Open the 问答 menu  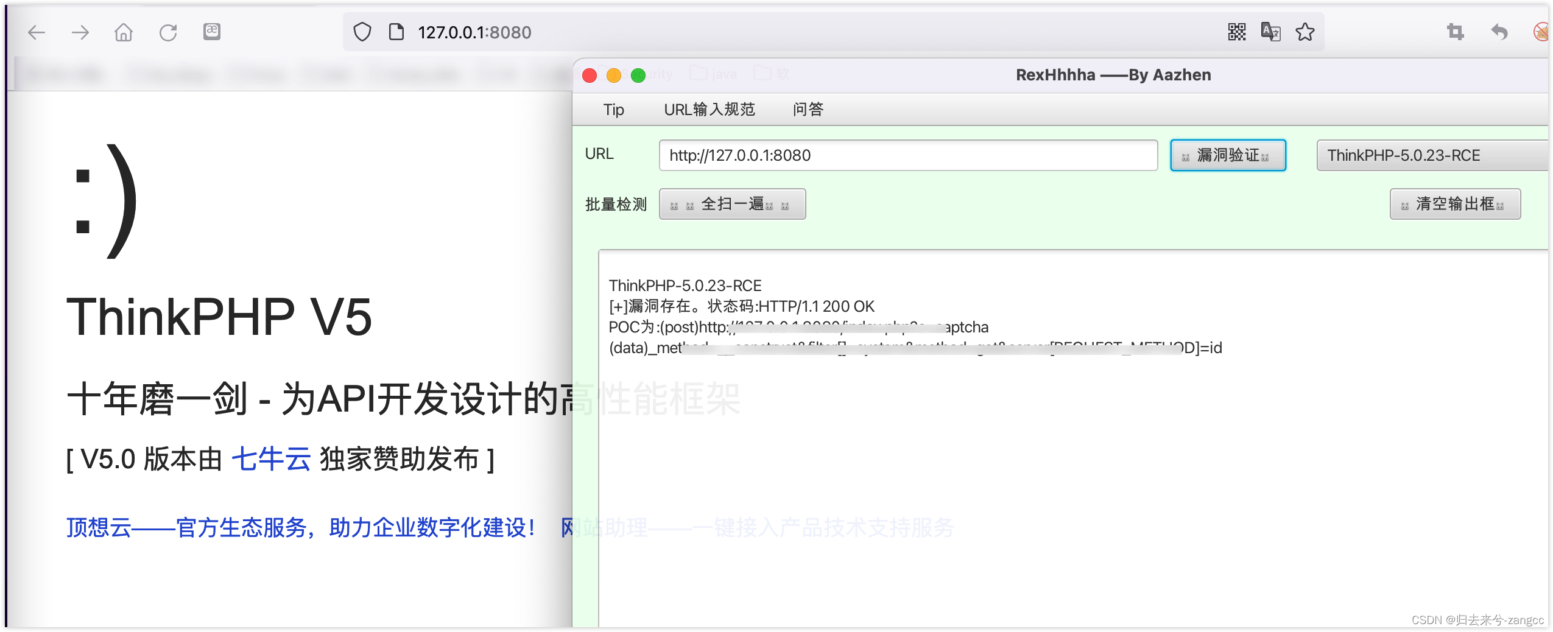click(x=808, y=110)
